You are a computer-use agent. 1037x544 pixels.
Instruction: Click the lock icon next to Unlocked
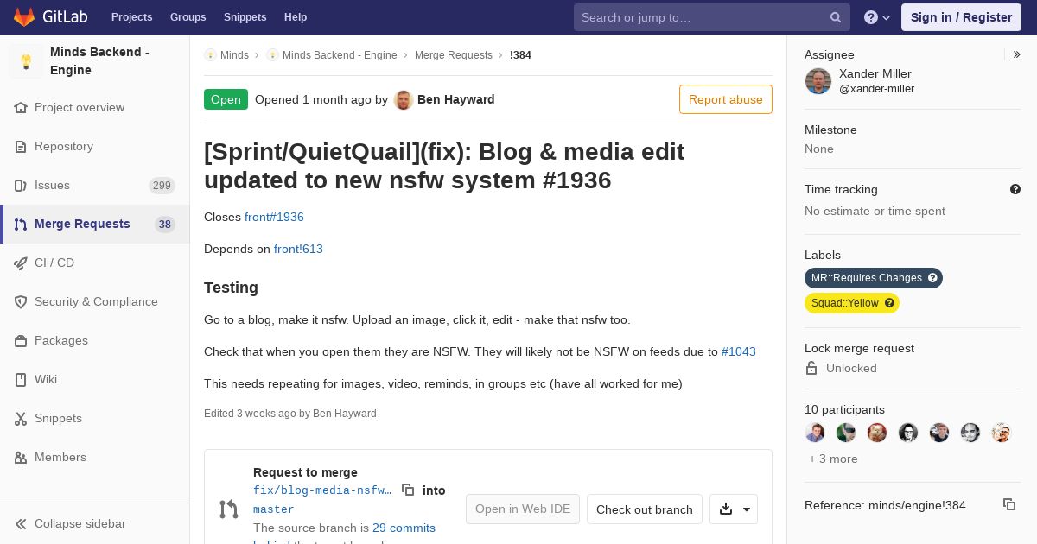[811, 368]
